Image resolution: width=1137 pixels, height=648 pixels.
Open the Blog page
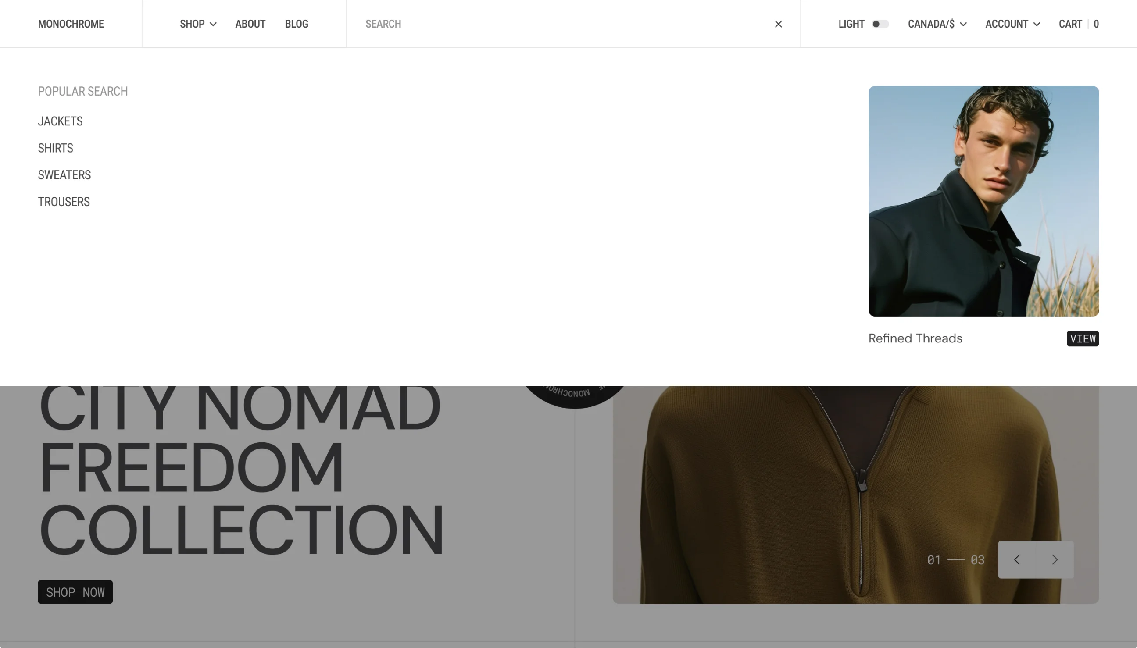(297, 24)
